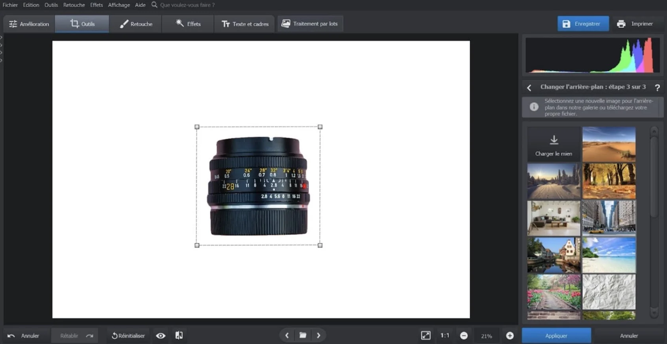The height and width of the screenshot is (344, 667).
Task: Set zoom to 1:1
Action: pyautogui.click(x=445, y=335)
